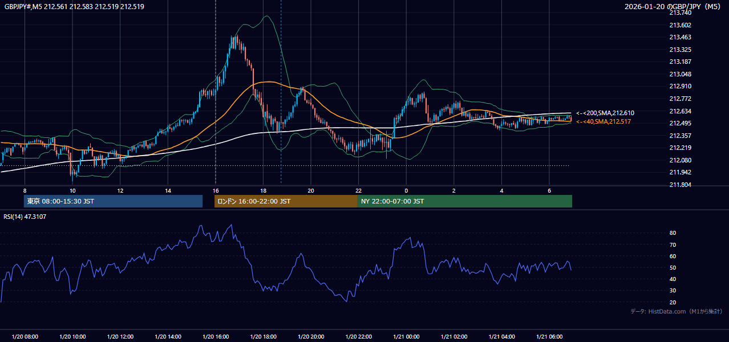Click the bottom time label 1/20 16:00
The width and height of the screenshot is (729, 342).
[216, 337]
